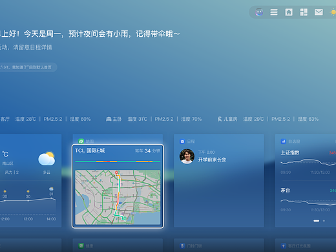Viewport: 336px width, 252px height.
Task: Click the living room lighting bulb icon
Action: pyautogui.click(x=284, y=246)
